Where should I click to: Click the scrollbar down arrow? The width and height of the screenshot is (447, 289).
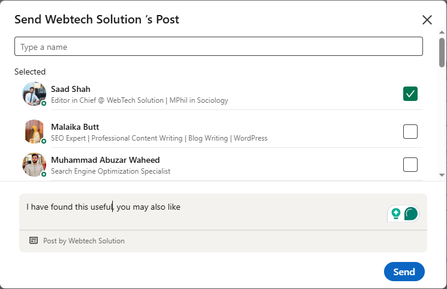[442, 175]
